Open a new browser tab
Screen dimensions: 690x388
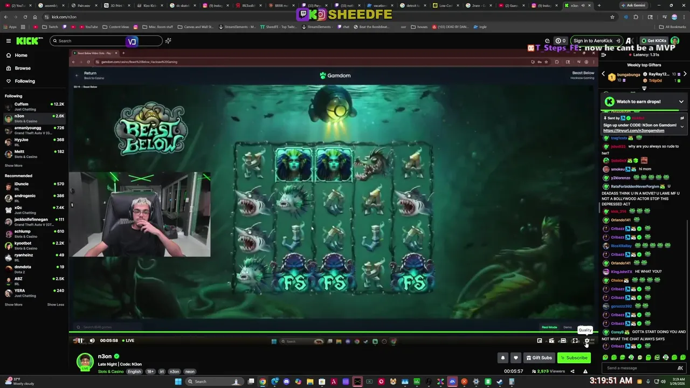click(x=599, y=5)
